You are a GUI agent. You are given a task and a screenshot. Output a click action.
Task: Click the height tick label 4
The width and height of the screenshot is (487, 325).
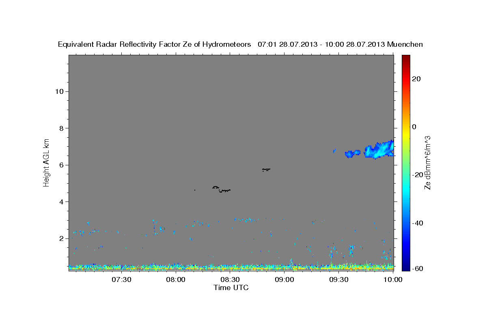62,202
